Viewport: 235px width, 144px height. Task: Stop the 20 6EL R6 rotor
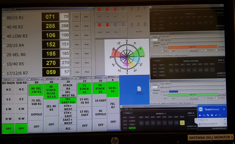click(x=86, y=54)
